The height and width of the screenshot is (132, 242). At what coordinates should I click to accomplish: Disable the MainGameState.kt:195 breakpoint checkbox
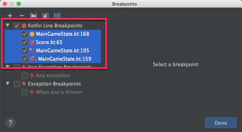pyautogui.click(x=25, y=51)
